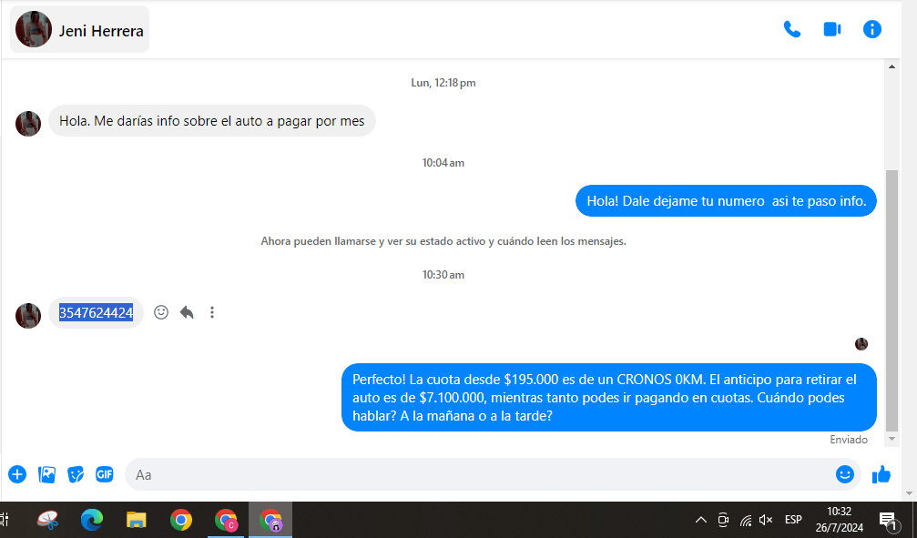Viewport: 917px width, 538px height.
Task: Start a video call with Jeni Herrera
Action: pos(832,29)
